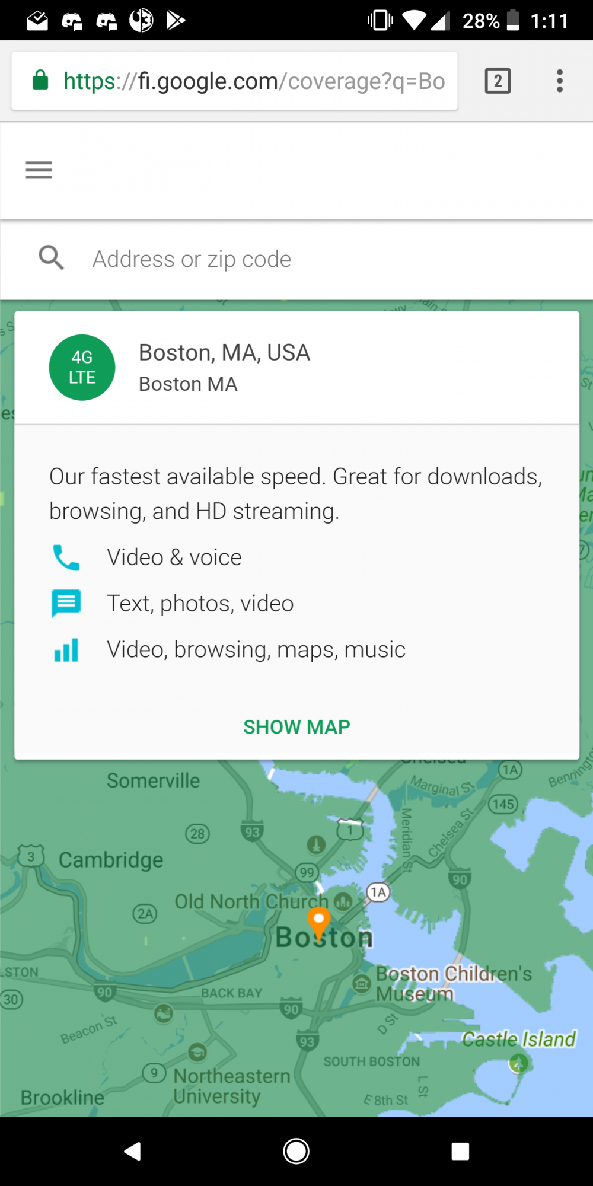Tap the Android home circle button

click(296, 1151)
